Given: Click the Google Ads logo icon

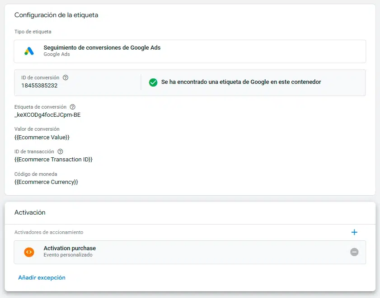Looking at the screenshot, I should pyautogui.click(x=29, y=51).
